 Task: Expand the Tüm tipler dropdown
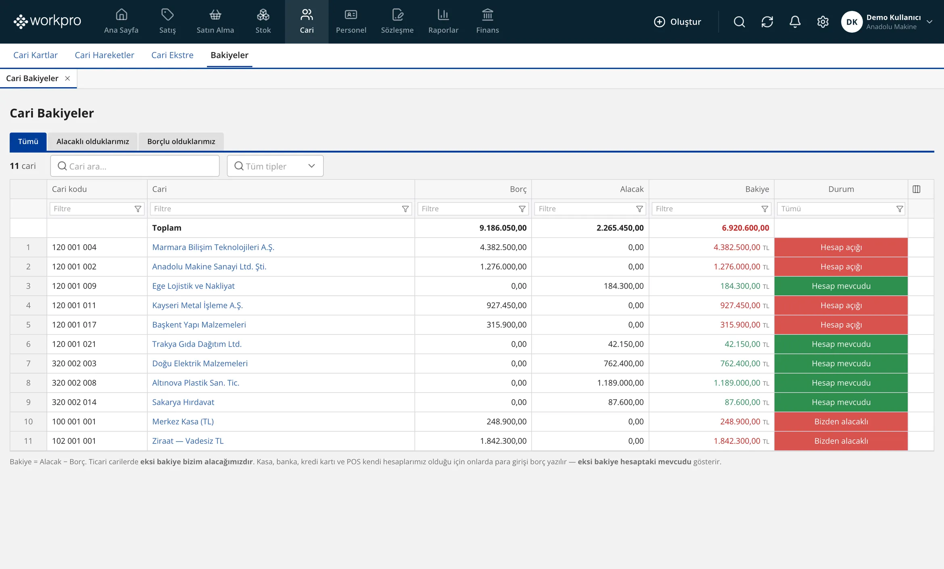pos(275,166)
